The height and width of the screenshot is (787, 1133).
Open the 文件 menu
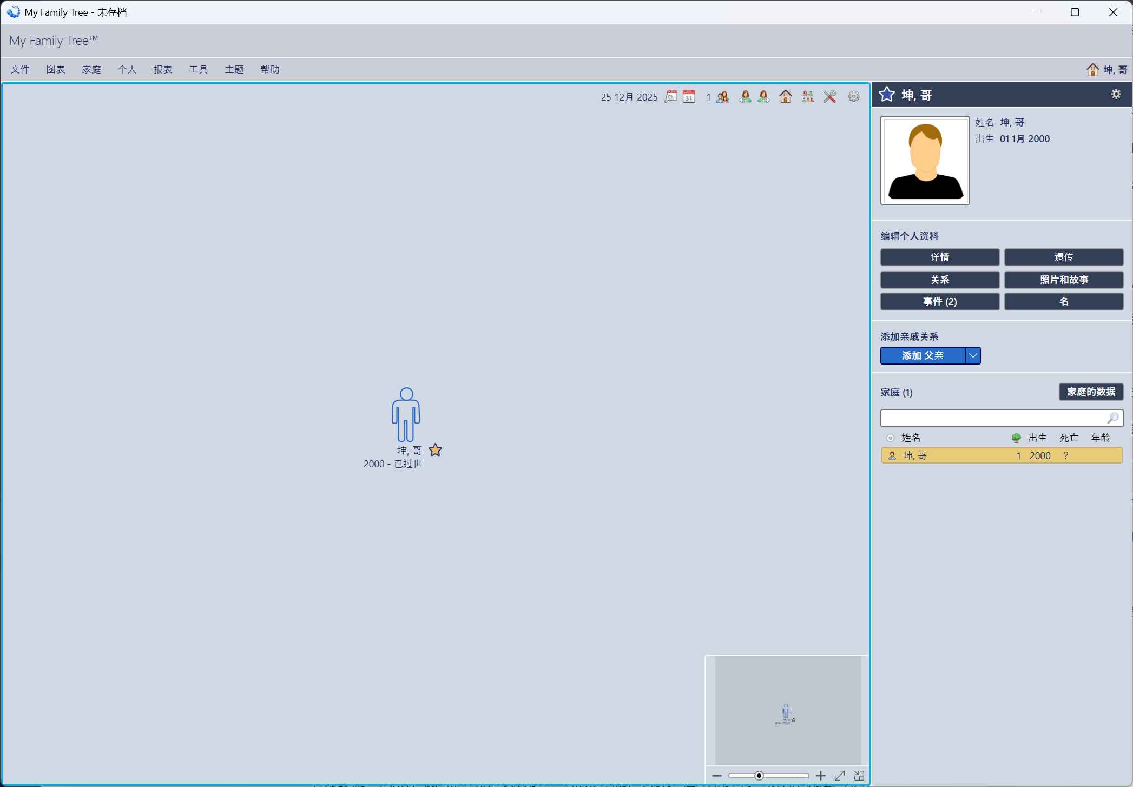coord(20,69)
